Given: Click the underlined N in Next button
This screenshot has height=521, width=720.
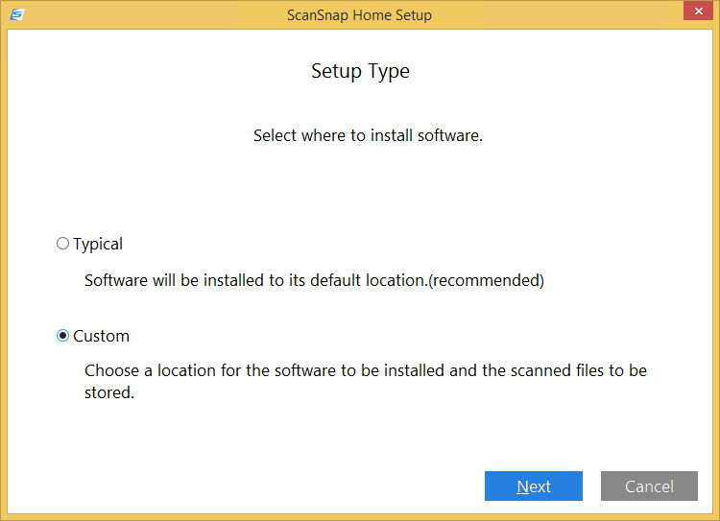Looking at the screenshot, I should (x=522, y=486).
